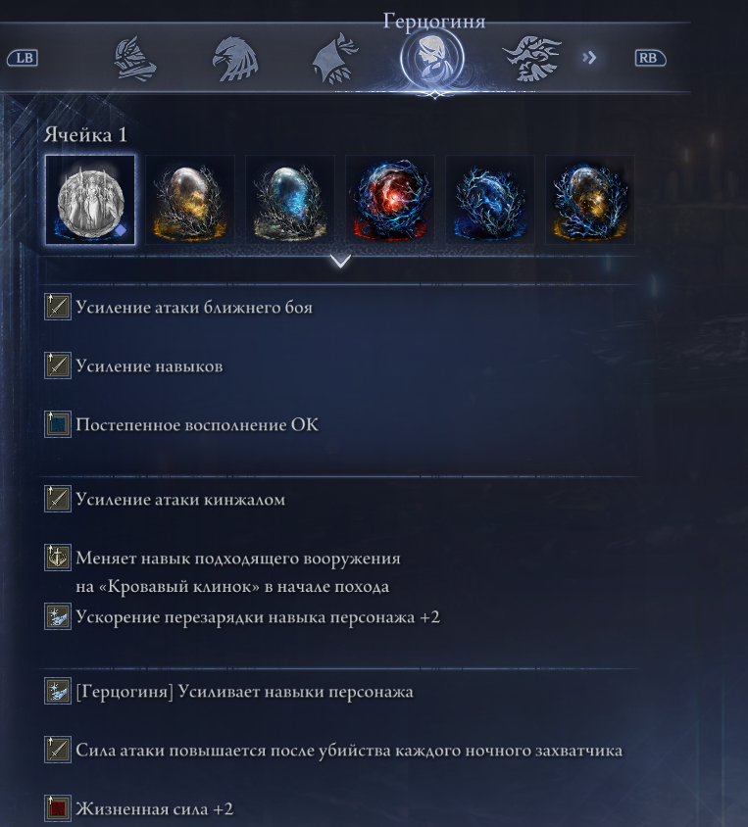Click the blue square icon for Постепенное восполнение ОК

(58, 424)
